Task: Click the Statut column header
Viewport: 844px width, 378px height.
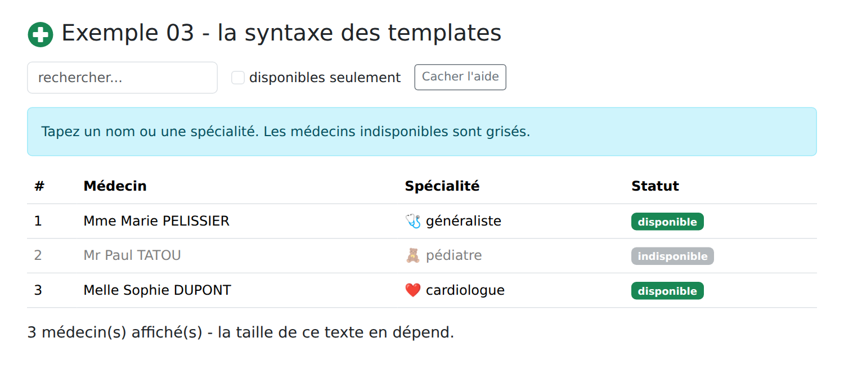Action: click(x=655, y=186)
